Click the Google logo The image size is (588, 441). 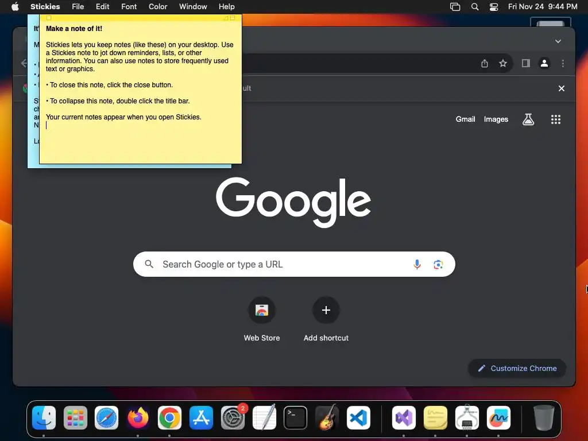(x=293, y=203)
